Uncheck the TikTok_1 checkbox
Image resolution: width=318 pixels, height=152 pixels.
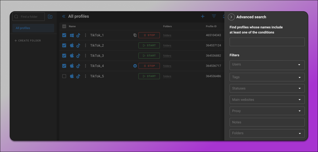point(64,35)
